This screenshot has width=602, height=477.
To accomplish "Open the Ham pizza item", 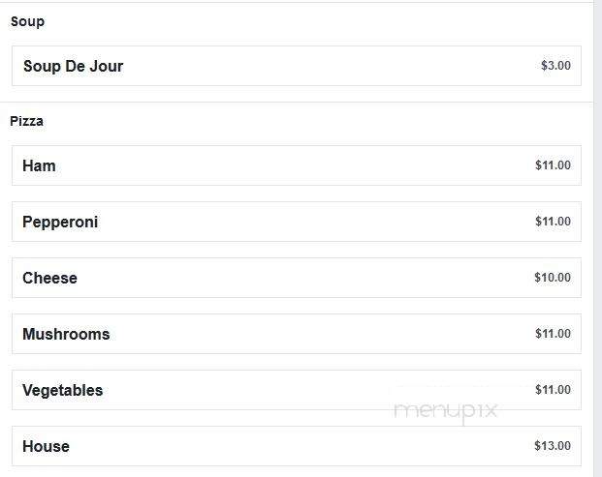I will 297,165.
